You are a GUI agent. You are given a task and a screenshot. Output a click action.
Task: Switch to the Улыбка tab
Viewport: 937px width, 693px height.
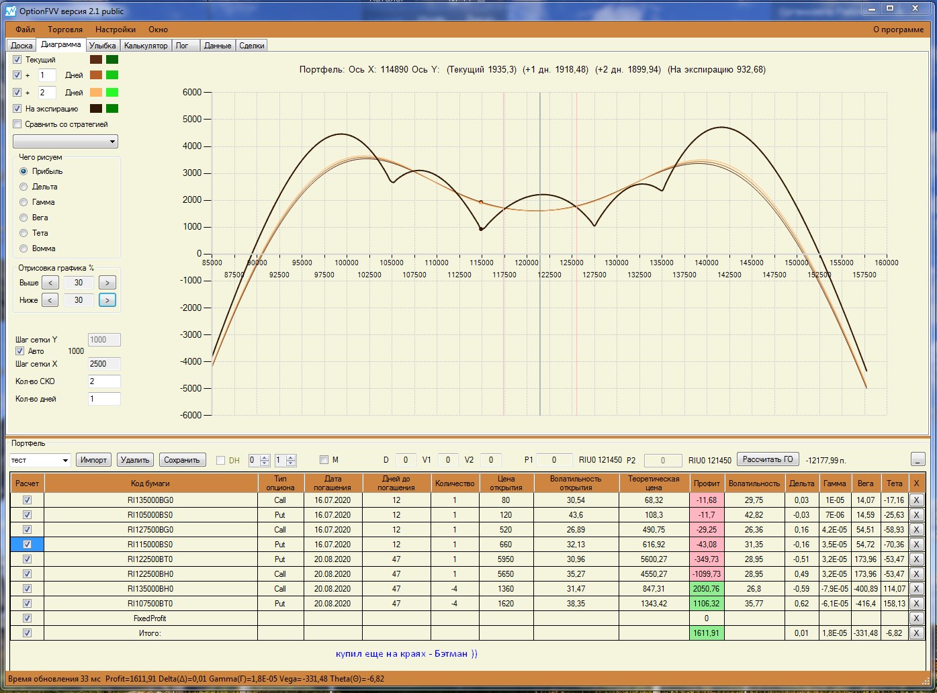[102, 46]
